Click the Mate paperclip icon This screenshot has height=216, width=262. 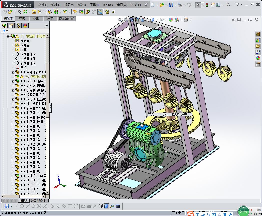pyautogui.click(x=19, y=12)
